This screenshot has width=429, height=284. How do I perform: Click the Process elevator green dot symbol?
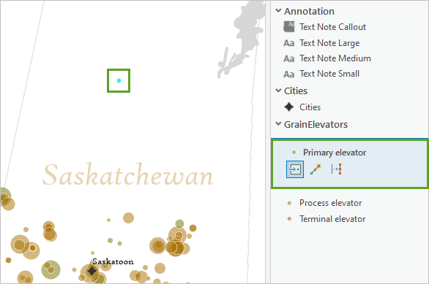(289, 203)
